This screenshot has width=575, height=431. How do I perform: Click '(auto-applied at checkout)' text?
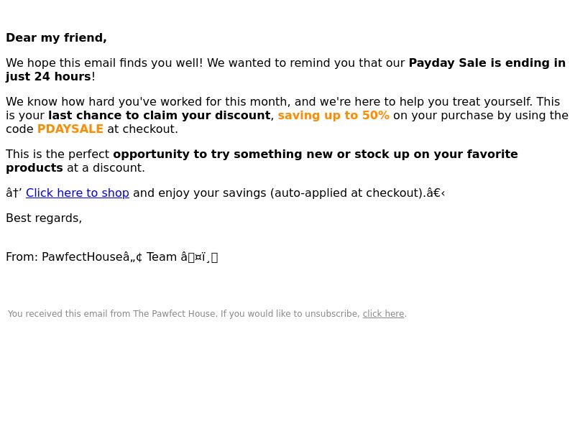[347, 193]
